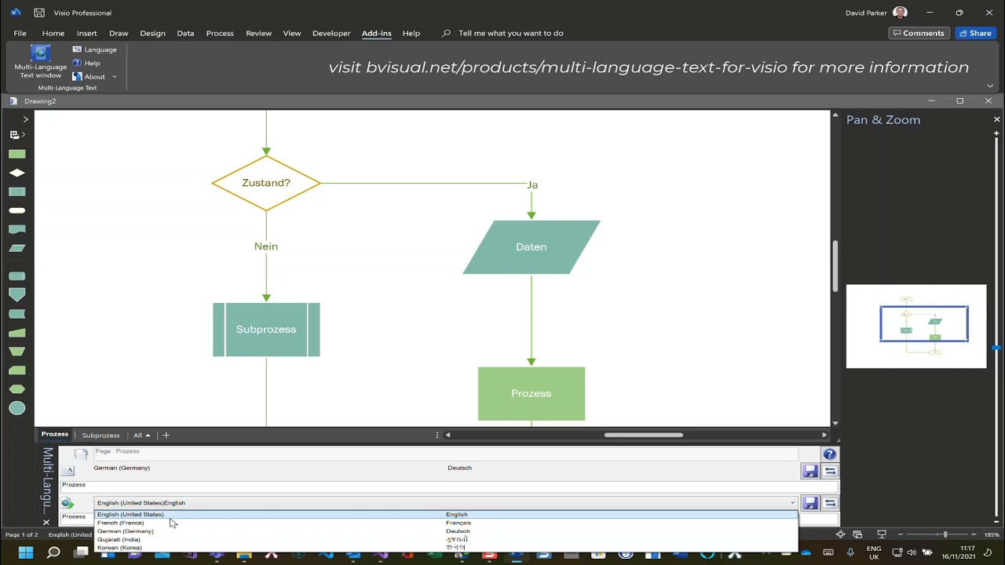Click the zoom slider handle in status bar
The width and height of the screenshot is (1005, 565).
point(945,534)
